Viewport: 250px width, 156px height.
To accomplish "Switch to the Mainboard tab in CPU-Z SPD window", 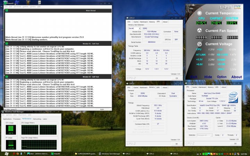I will (x=144, y=21).
